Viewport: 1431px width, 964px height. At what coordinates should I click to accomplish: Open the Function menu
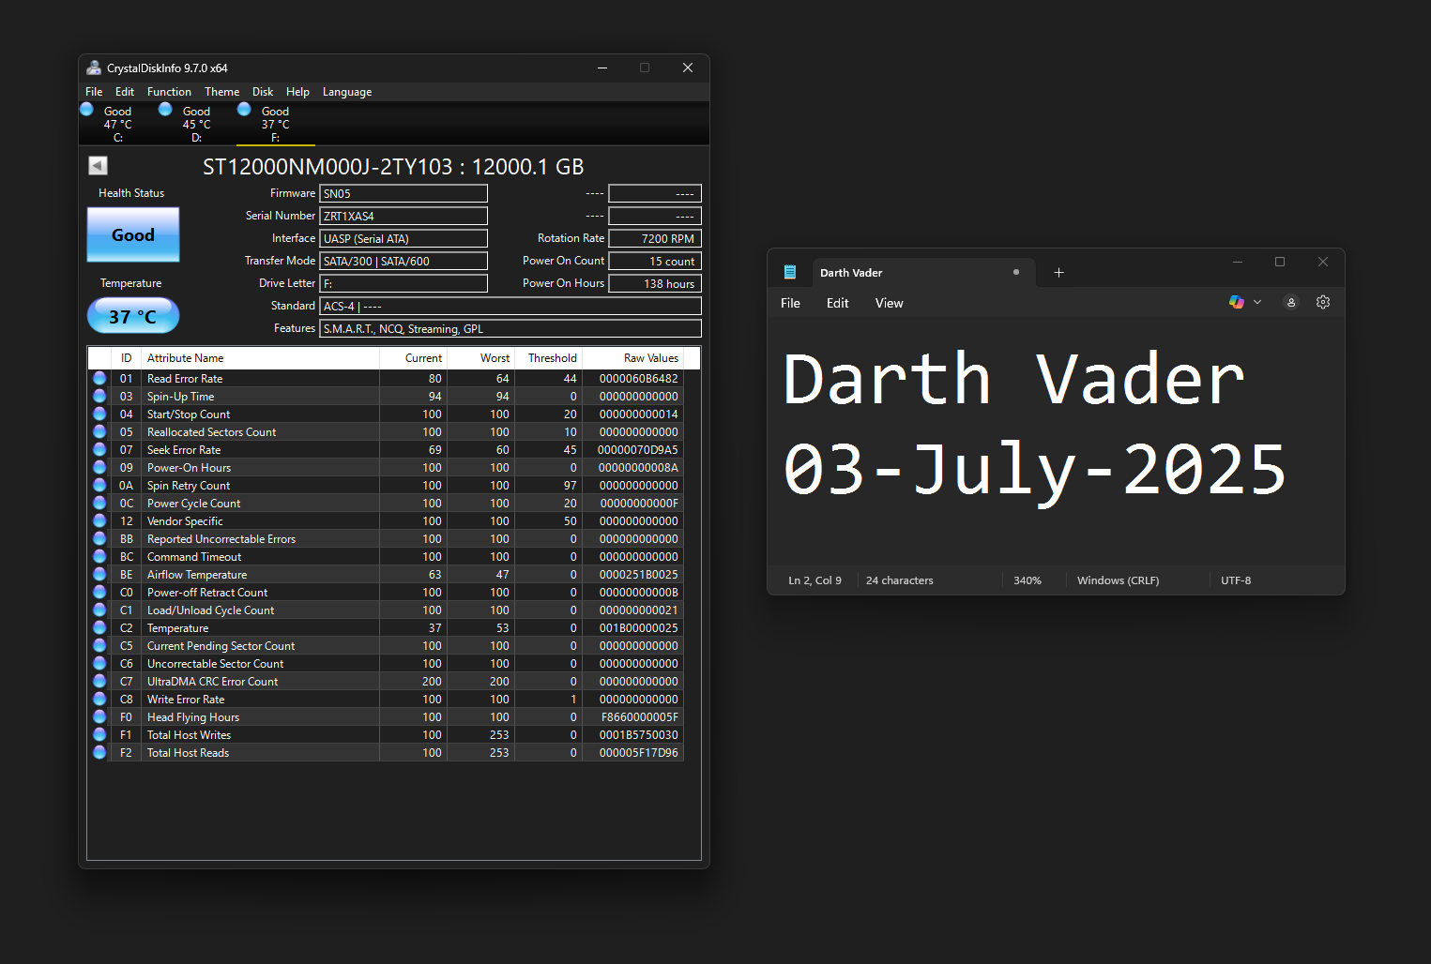tap(169, 92)
